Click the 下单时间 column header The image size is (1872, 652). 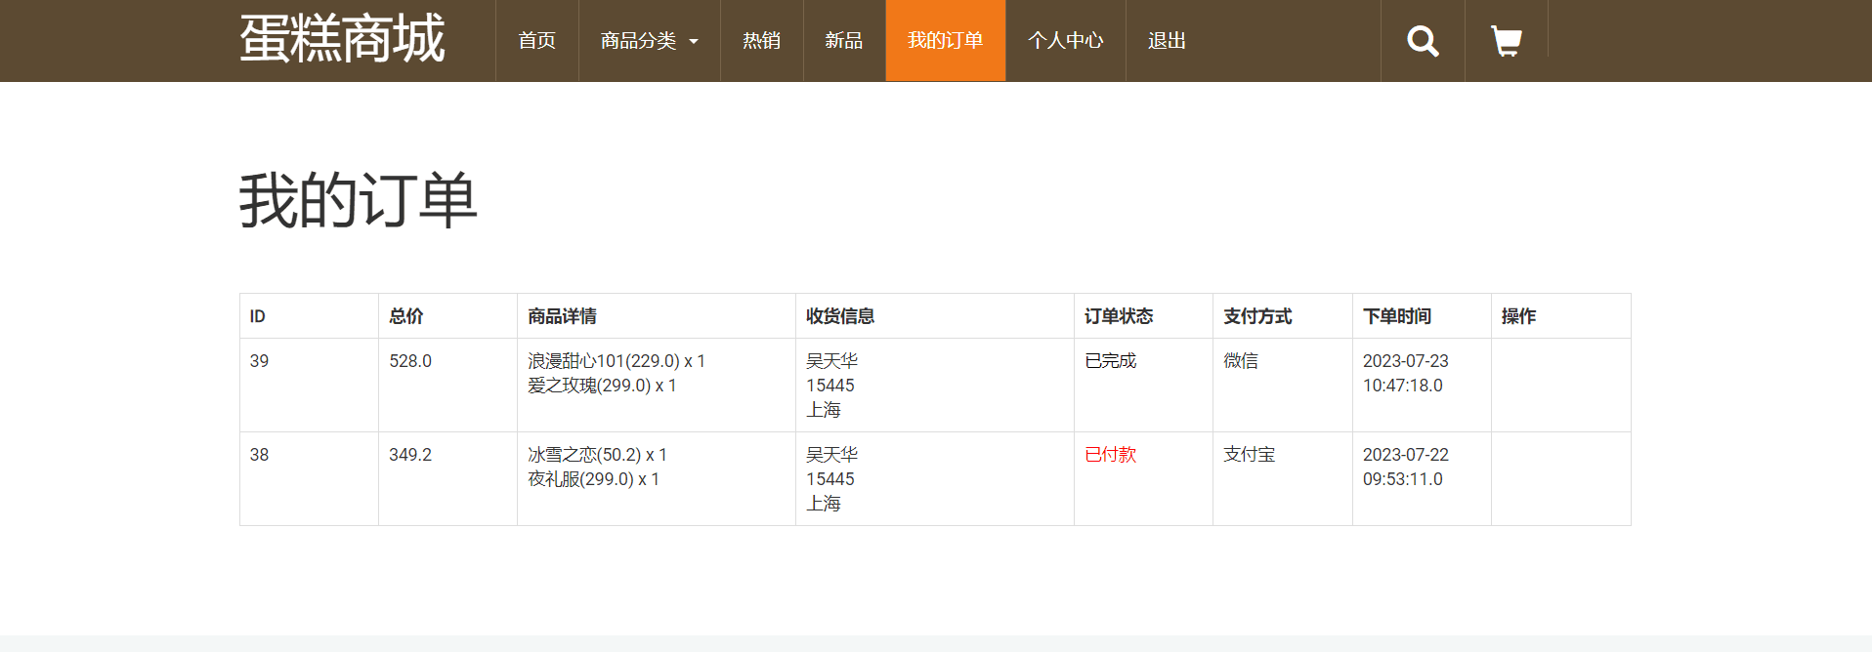coord(1397,316)
